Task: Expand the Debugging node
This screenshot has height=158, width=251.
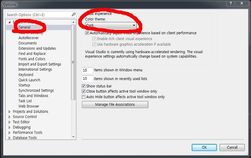Action: [x=9, y=127]
